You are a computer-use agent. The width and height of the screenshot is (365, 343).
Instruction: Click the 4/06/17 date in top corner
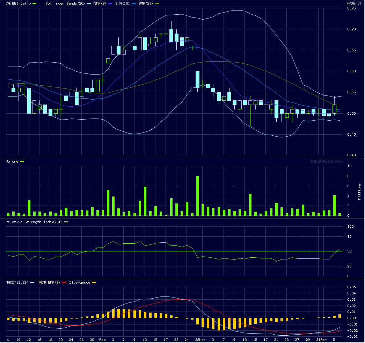pos(353,3)
